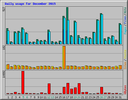Click the green "Hits" legend label

pos(125,10)
